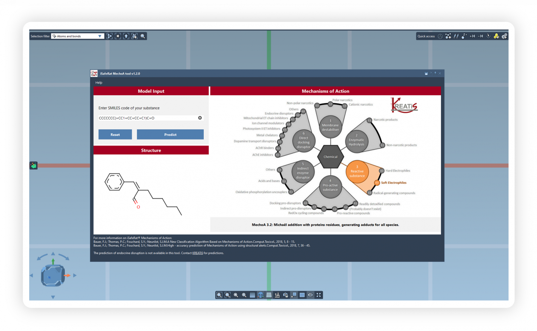Click the right arrow beside navigation cube
The width and height of the screenshot is (537, 331).
click(75, 275)
